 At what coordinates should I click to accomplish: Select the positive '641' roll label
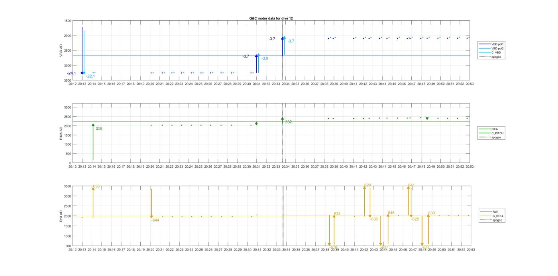point(411,186)
